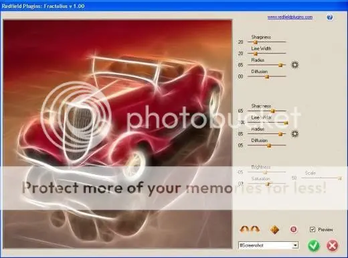
Task: Click the red car preview image
Action: click(118, 134)
